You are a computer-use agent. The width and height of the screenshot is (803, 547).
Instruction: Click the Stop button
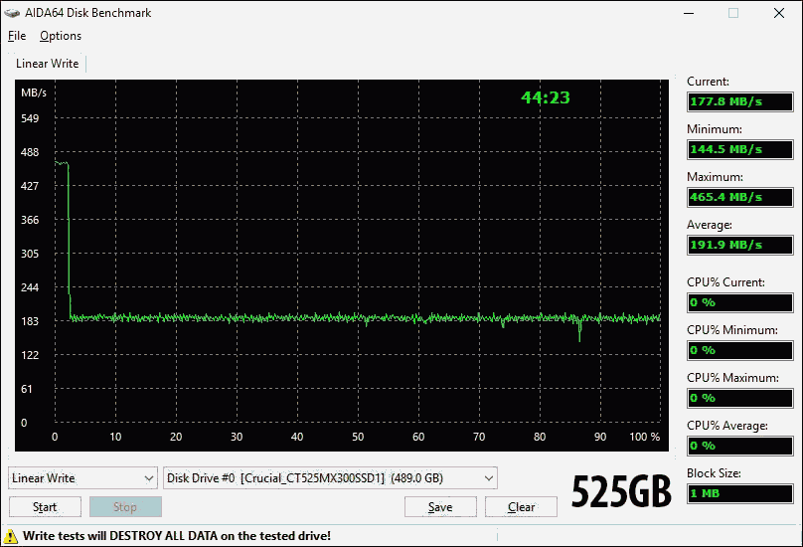[125, 507]
